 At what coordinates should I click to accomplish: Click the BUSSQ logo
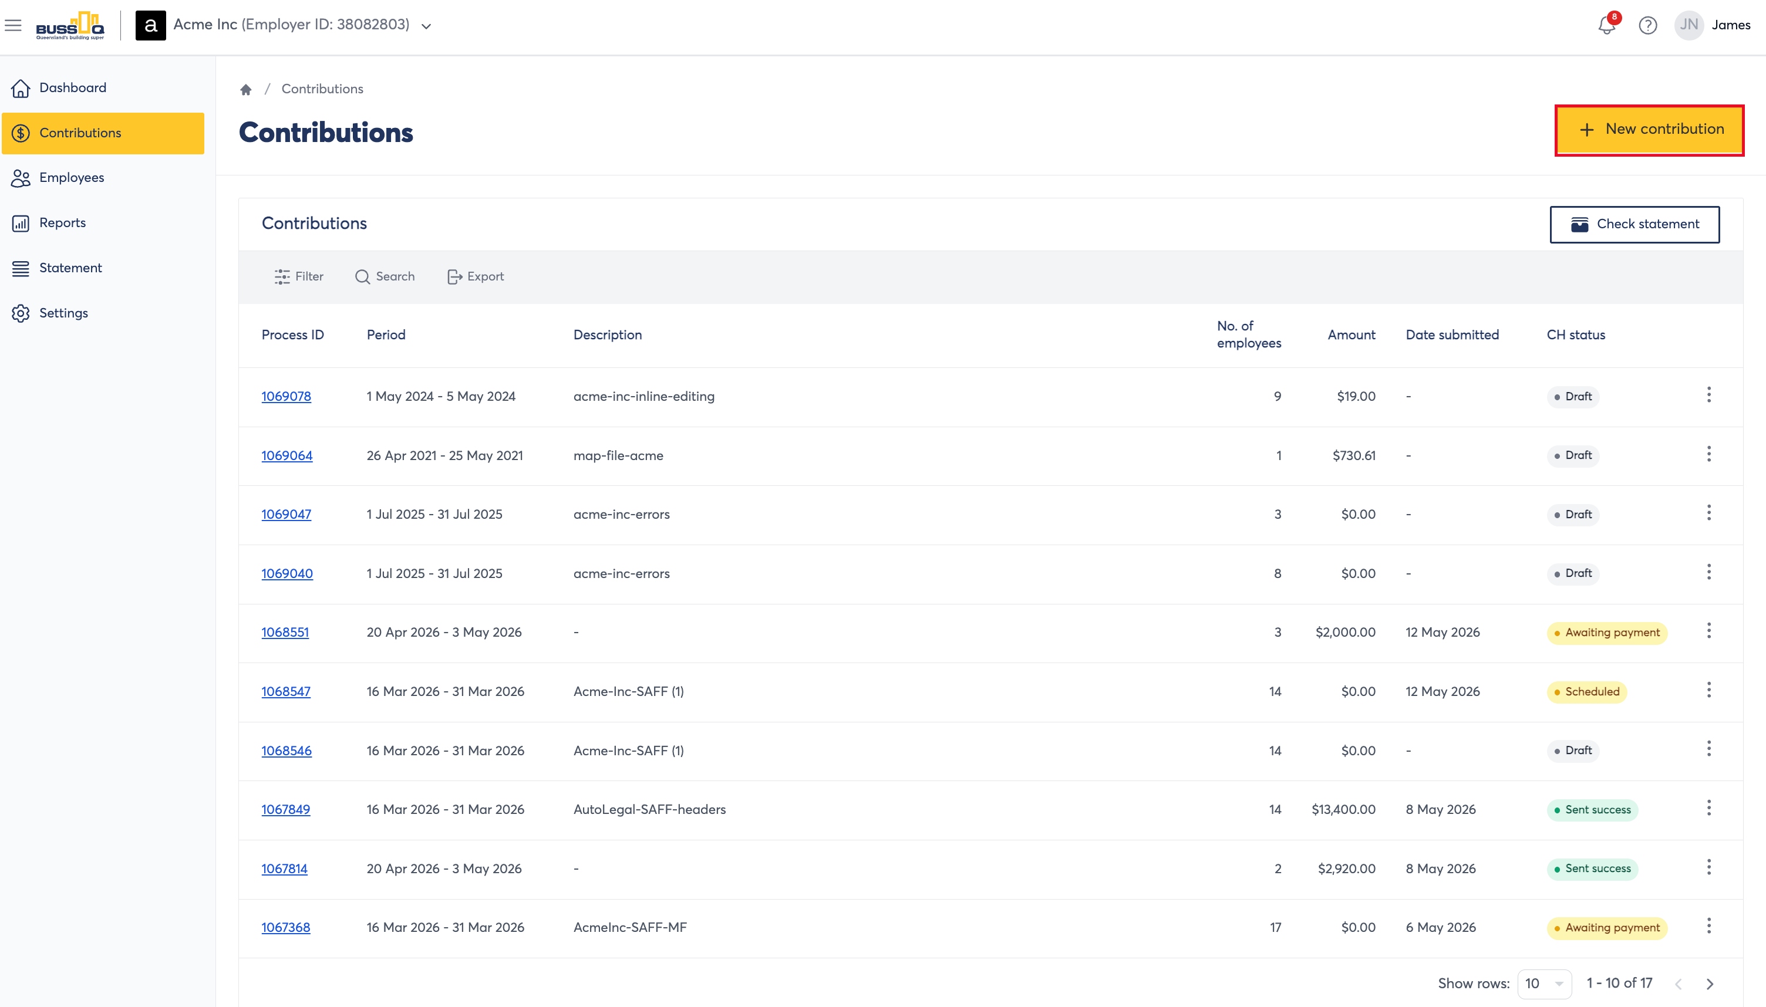coord(70,26)
